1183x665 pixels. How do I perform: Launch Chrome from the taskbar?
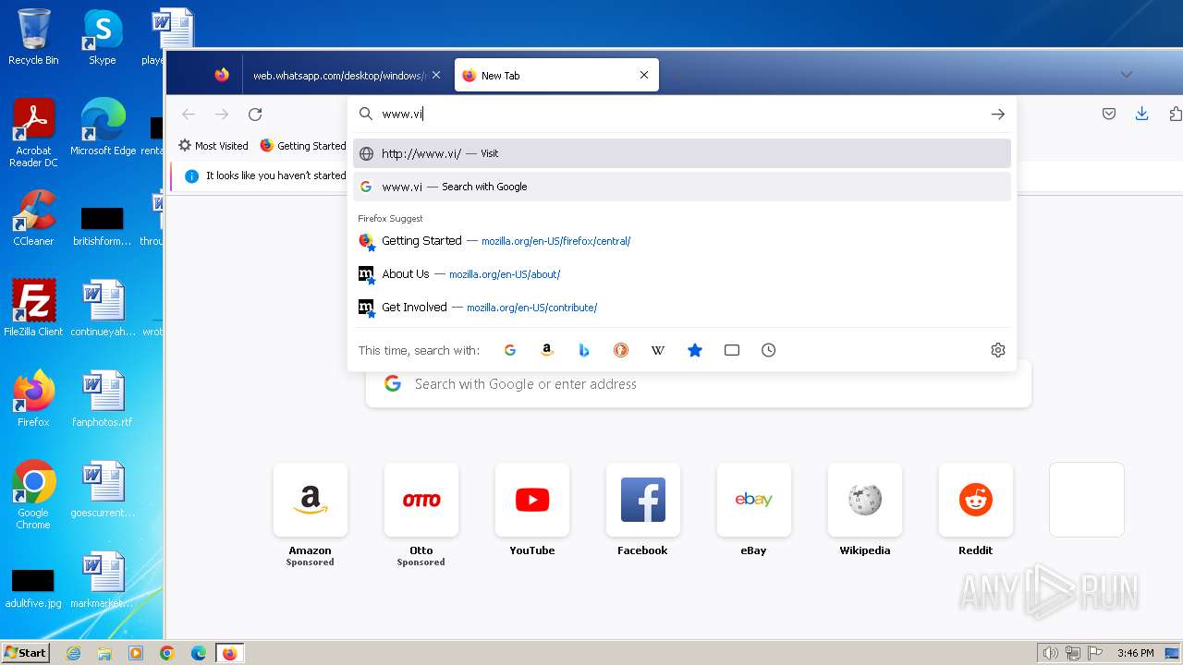pos(167,653)
